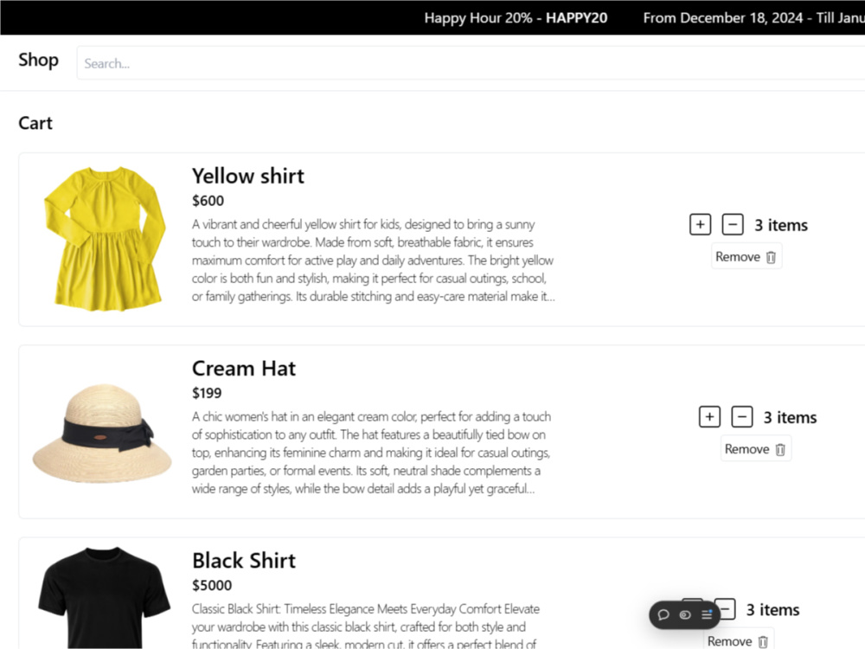
Task: Click the trash icon beside Cream Hat's Remove
Action: coord(778,448)
